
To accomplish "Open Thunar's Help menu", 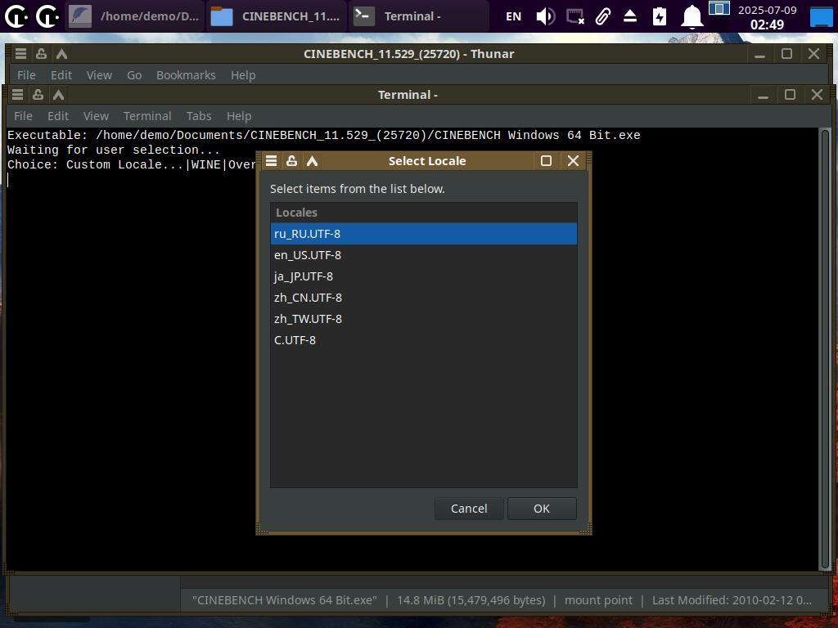I will 243,75.
